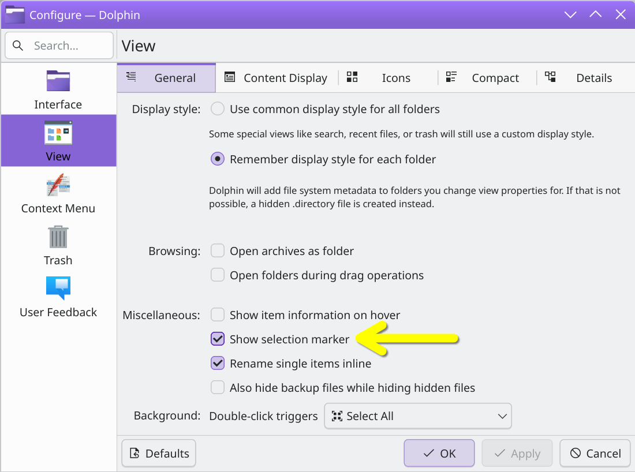Switch to the Compact tab
The height and width of the screenshot is (472, 635).
[487, 78]
